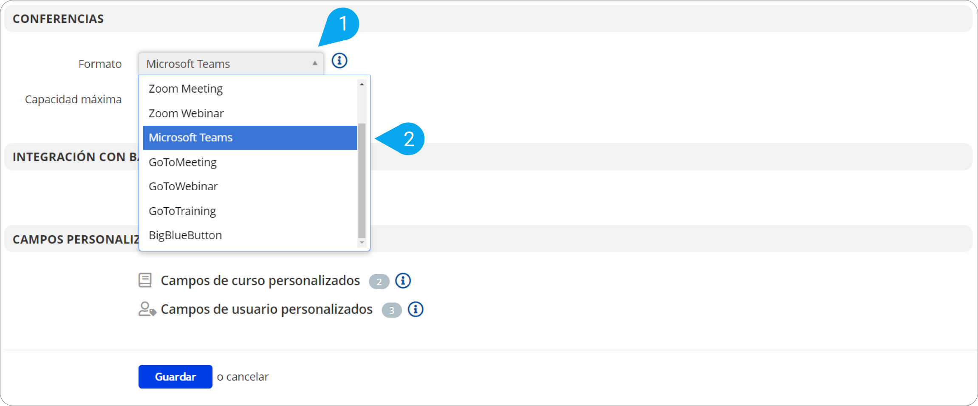
Task: Click the scroll down arrow in format list
Action: 362,242
